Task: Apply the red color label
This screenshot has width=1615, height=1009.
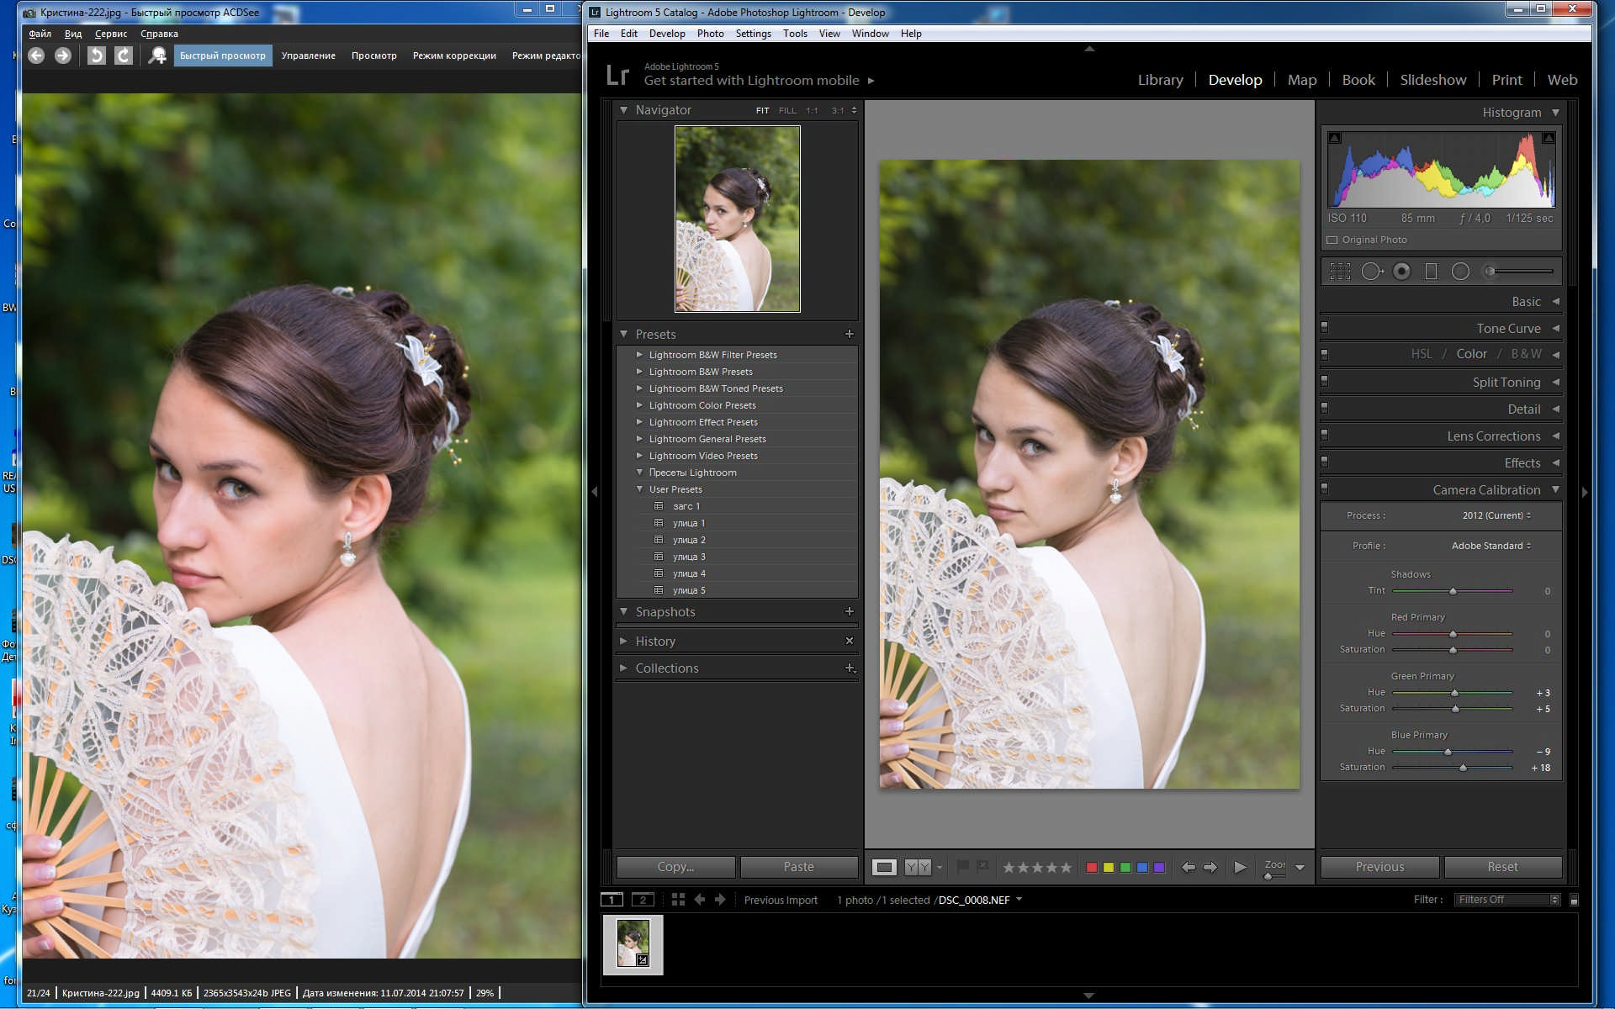Action: [x=1091, y=867]
